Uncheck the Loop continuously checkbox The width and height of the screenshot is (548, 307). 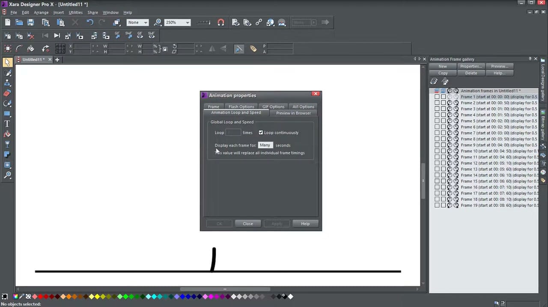click(x=261, y=133)
